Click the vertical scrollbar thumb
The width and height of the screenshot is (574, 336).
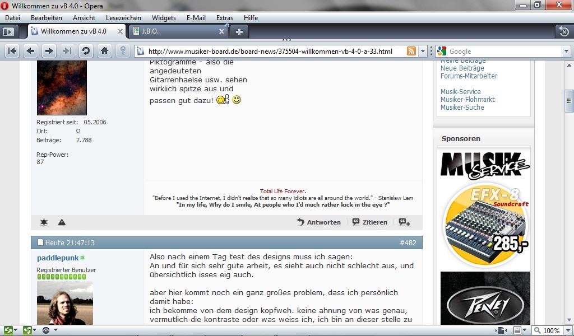point(569,101)
